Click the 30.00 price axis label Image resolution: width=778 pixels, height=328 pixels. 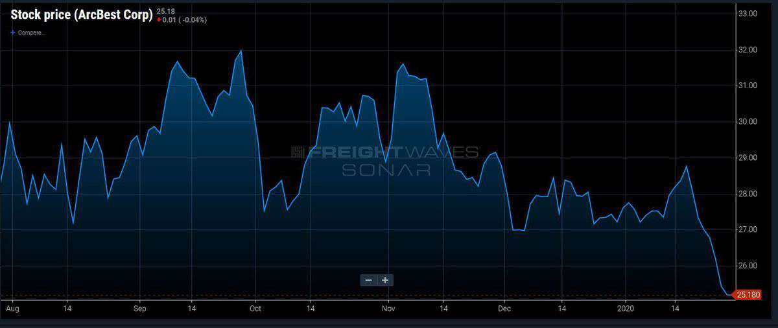click(748, 122)
